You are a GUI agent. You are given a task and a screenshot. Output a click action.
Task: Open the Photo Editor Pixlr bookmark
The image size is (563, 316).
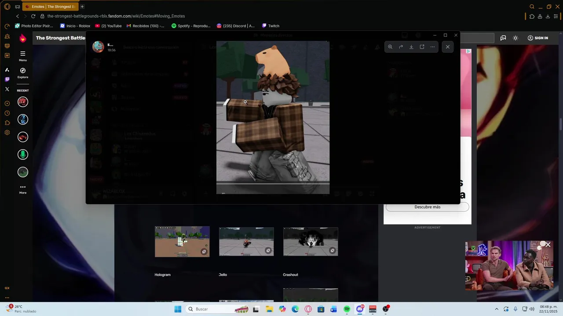pos(34,26)
